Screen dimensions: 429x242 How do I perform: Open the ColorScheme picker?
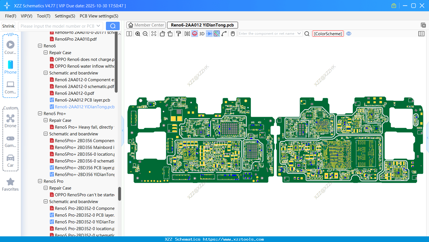point(328,34)
